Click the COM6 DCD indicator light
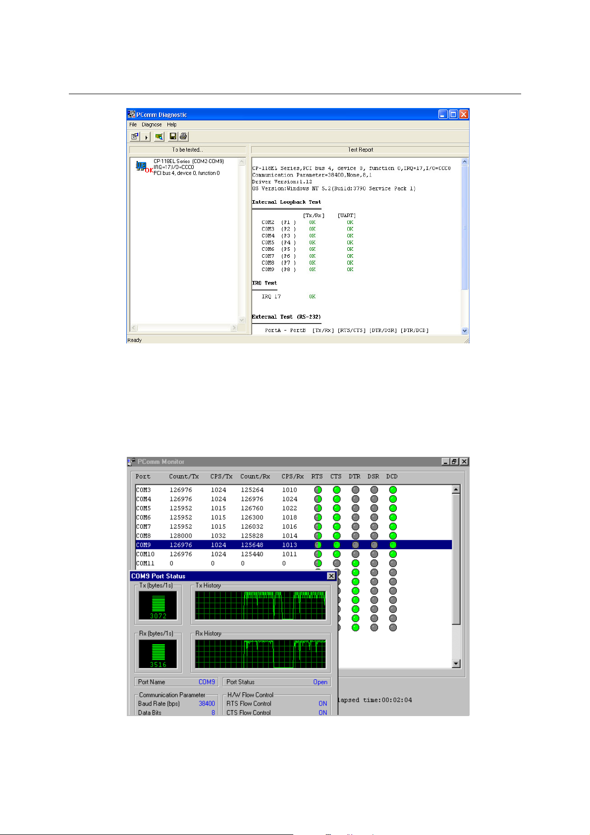Viewport: 590px width, 835px height. tap(393, 517)
